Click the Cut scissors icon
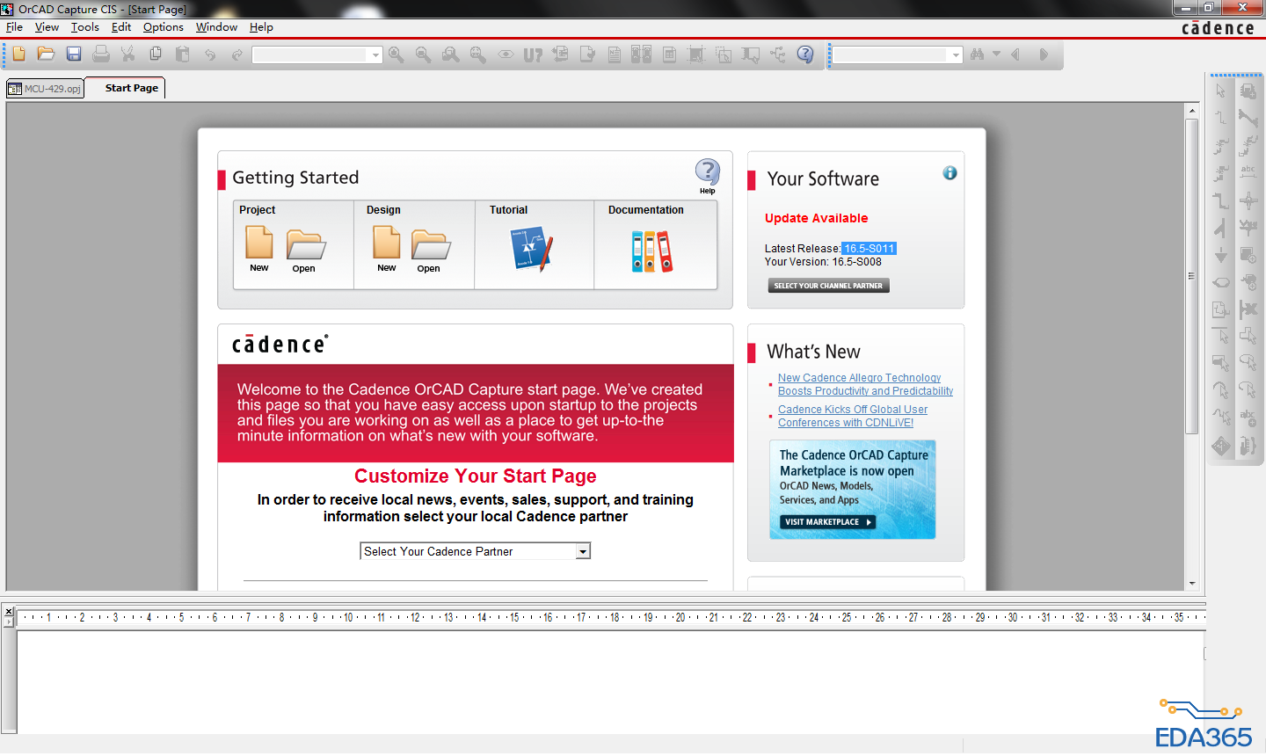 [x=128, y=55]
